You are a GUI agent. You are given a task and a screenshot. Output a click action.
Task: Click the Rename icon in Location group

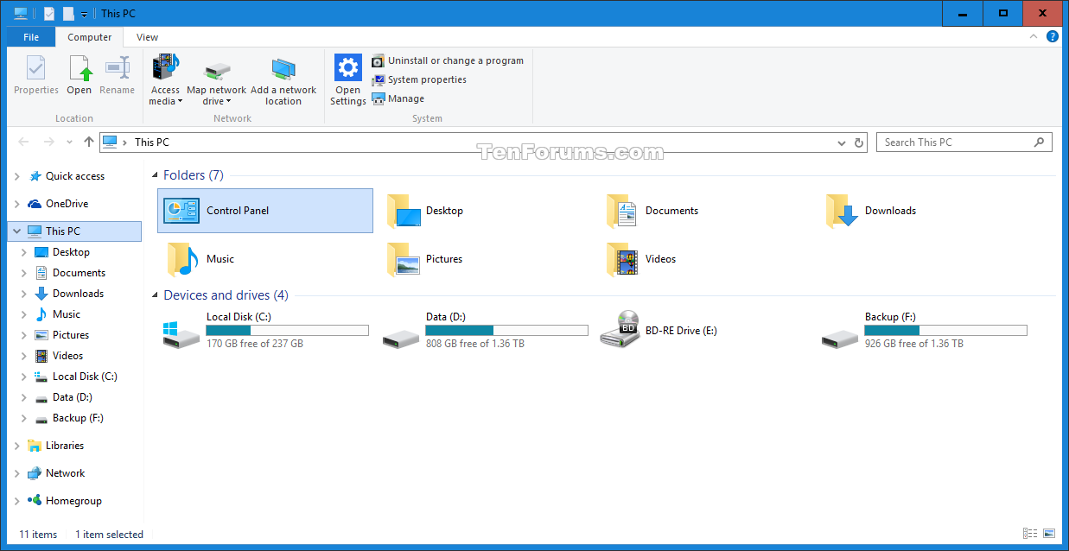coord(117,76)
